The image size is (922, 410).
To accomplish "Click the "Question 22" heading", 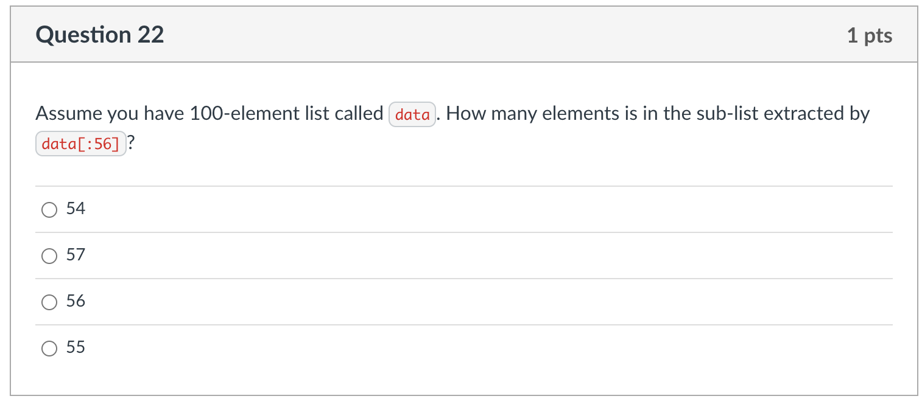I will [x=100, y=35].
